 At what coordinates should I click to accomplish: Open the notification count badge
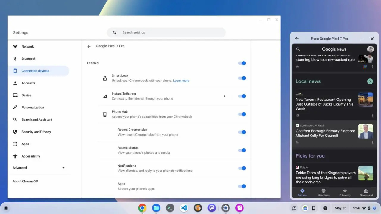click(325, 208)
